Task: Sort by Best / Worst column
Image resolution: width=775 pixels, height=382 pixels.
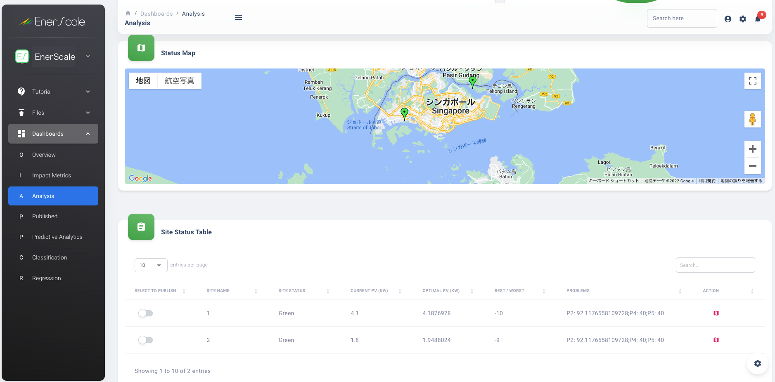Action: (544, 291)
